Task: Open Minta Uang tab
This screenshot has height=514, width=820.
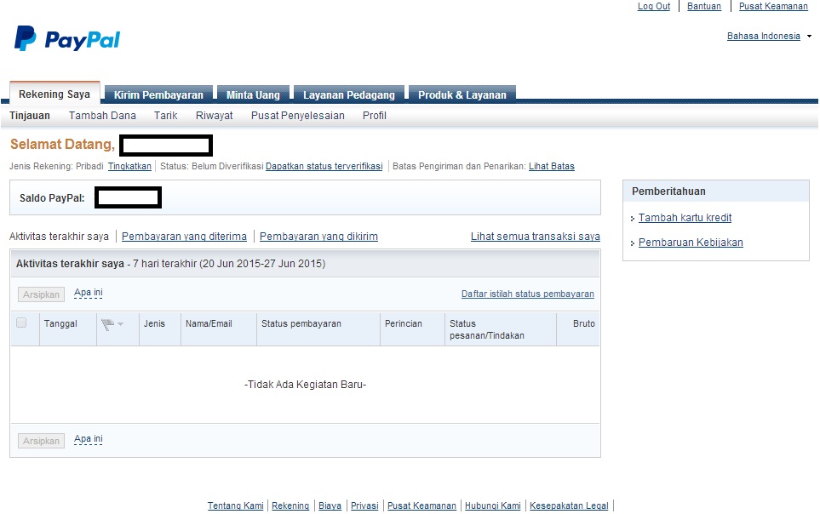Action: pos(253,94)
